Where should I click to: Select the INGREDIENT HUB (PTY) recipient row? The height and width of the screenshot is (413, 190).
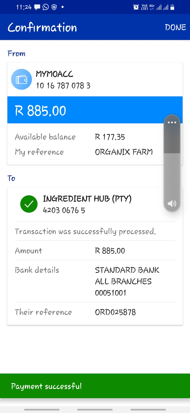95,204
